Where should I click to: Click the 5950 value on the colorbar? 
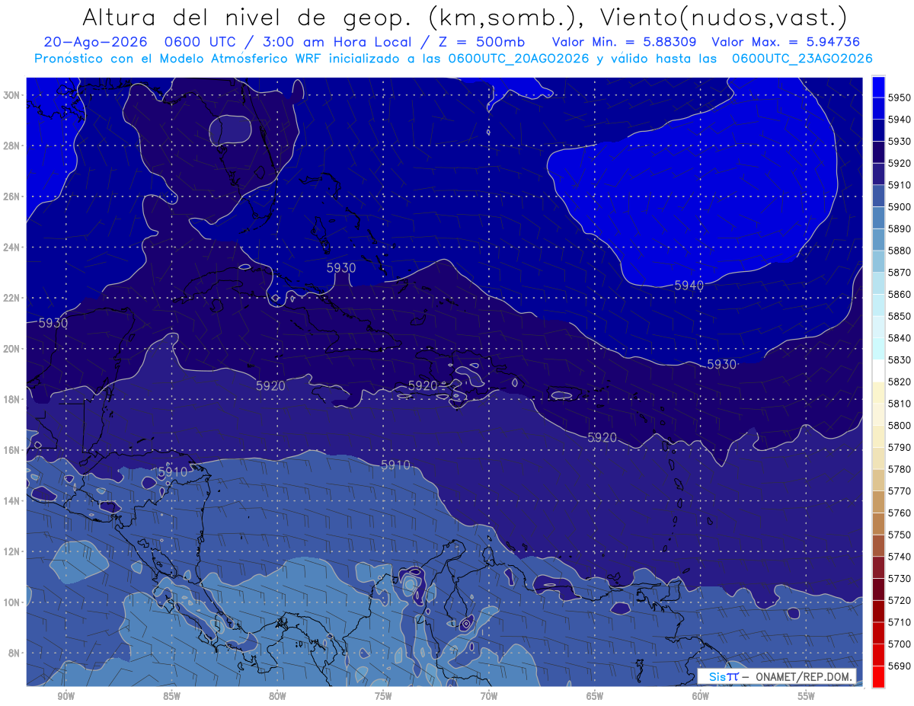click(900, 97)
